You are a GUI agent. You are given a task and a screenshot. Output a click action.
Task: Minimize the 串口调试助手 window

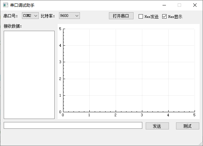click(x=164, y=5)
